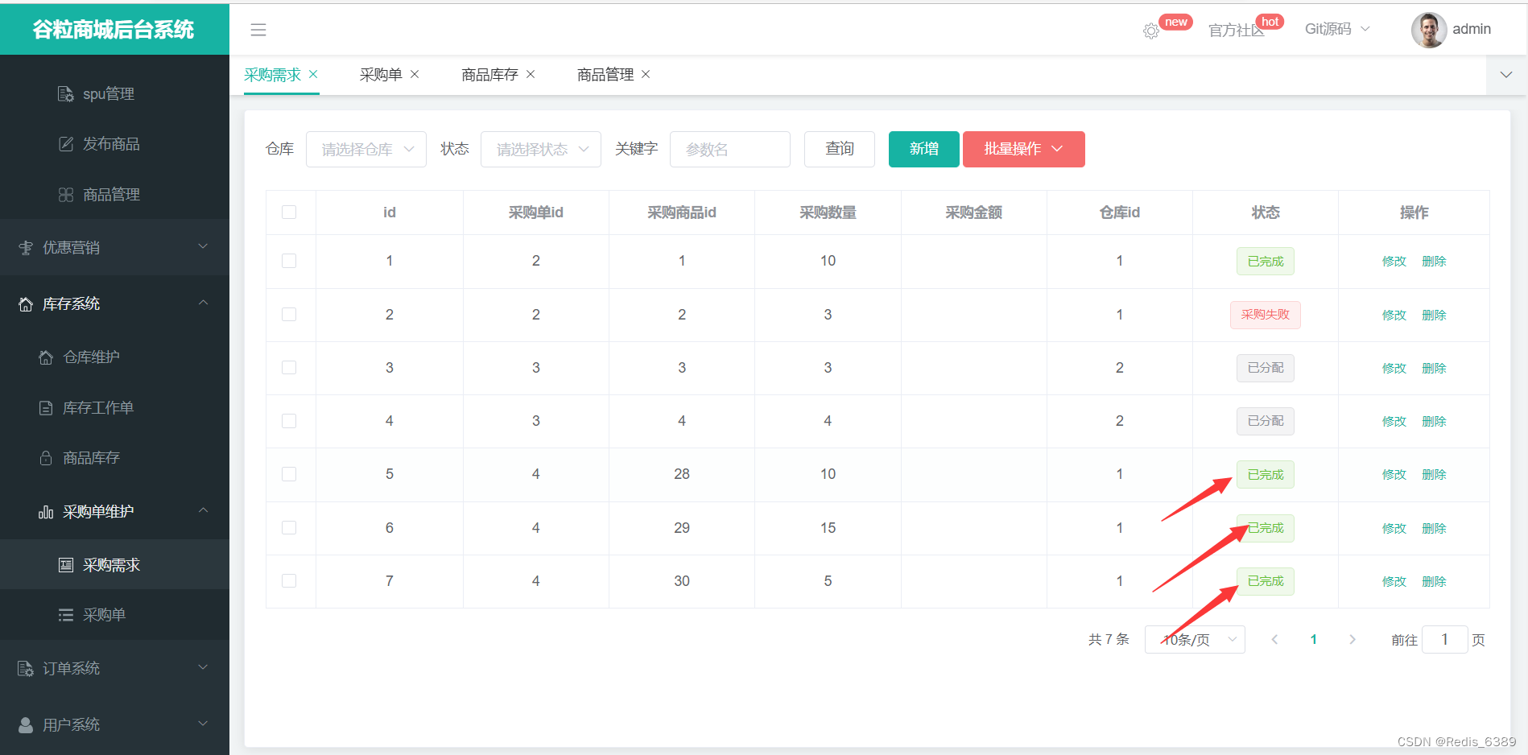Image resolution: width=1528 pixels, height=755 pixels.
Task: Go to previous page arrow
Action: (1274, 639)
